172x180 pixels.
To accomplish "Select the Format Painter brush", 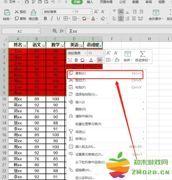I will (x=33, y=15).
